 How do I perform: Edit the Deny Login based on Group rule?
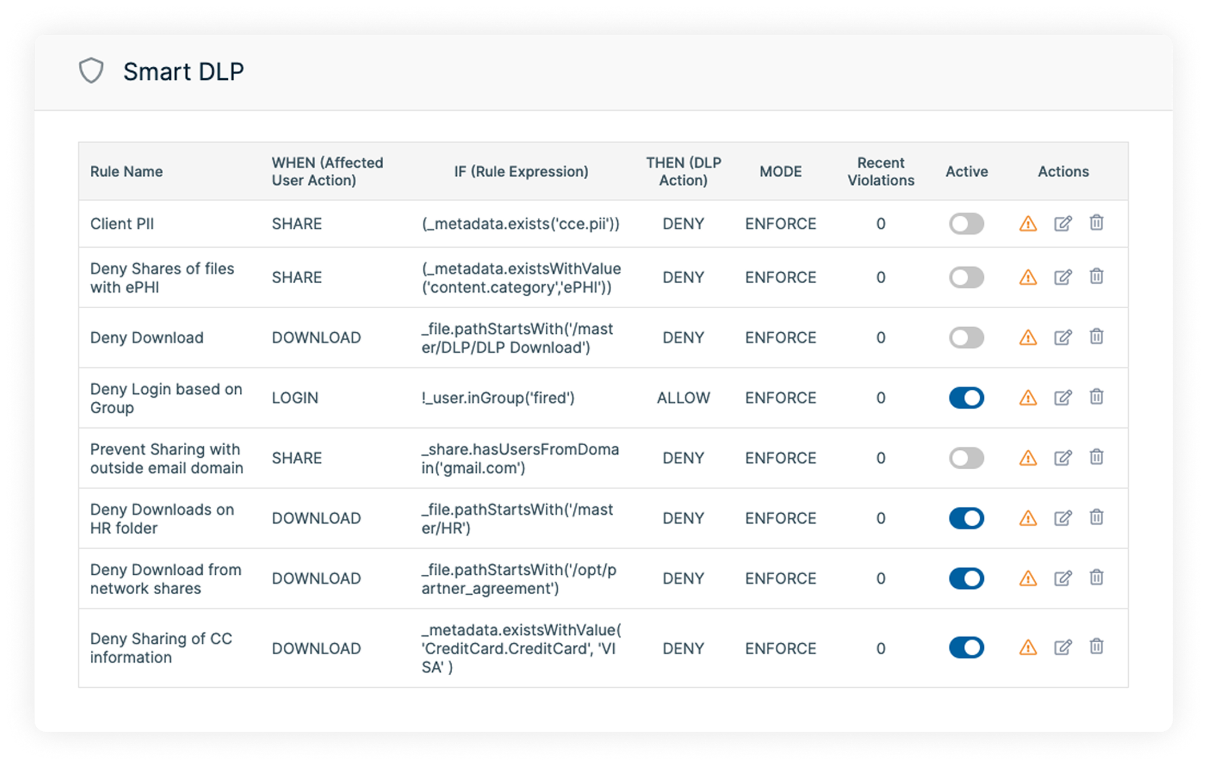pyautogui.click(x=1063, y=397)
